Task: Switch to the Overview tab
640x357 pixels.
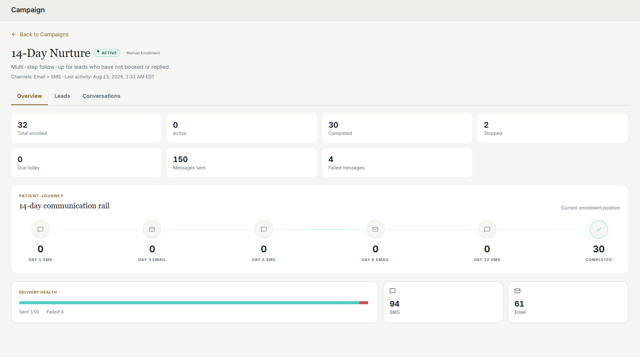Action: (30, 96)
